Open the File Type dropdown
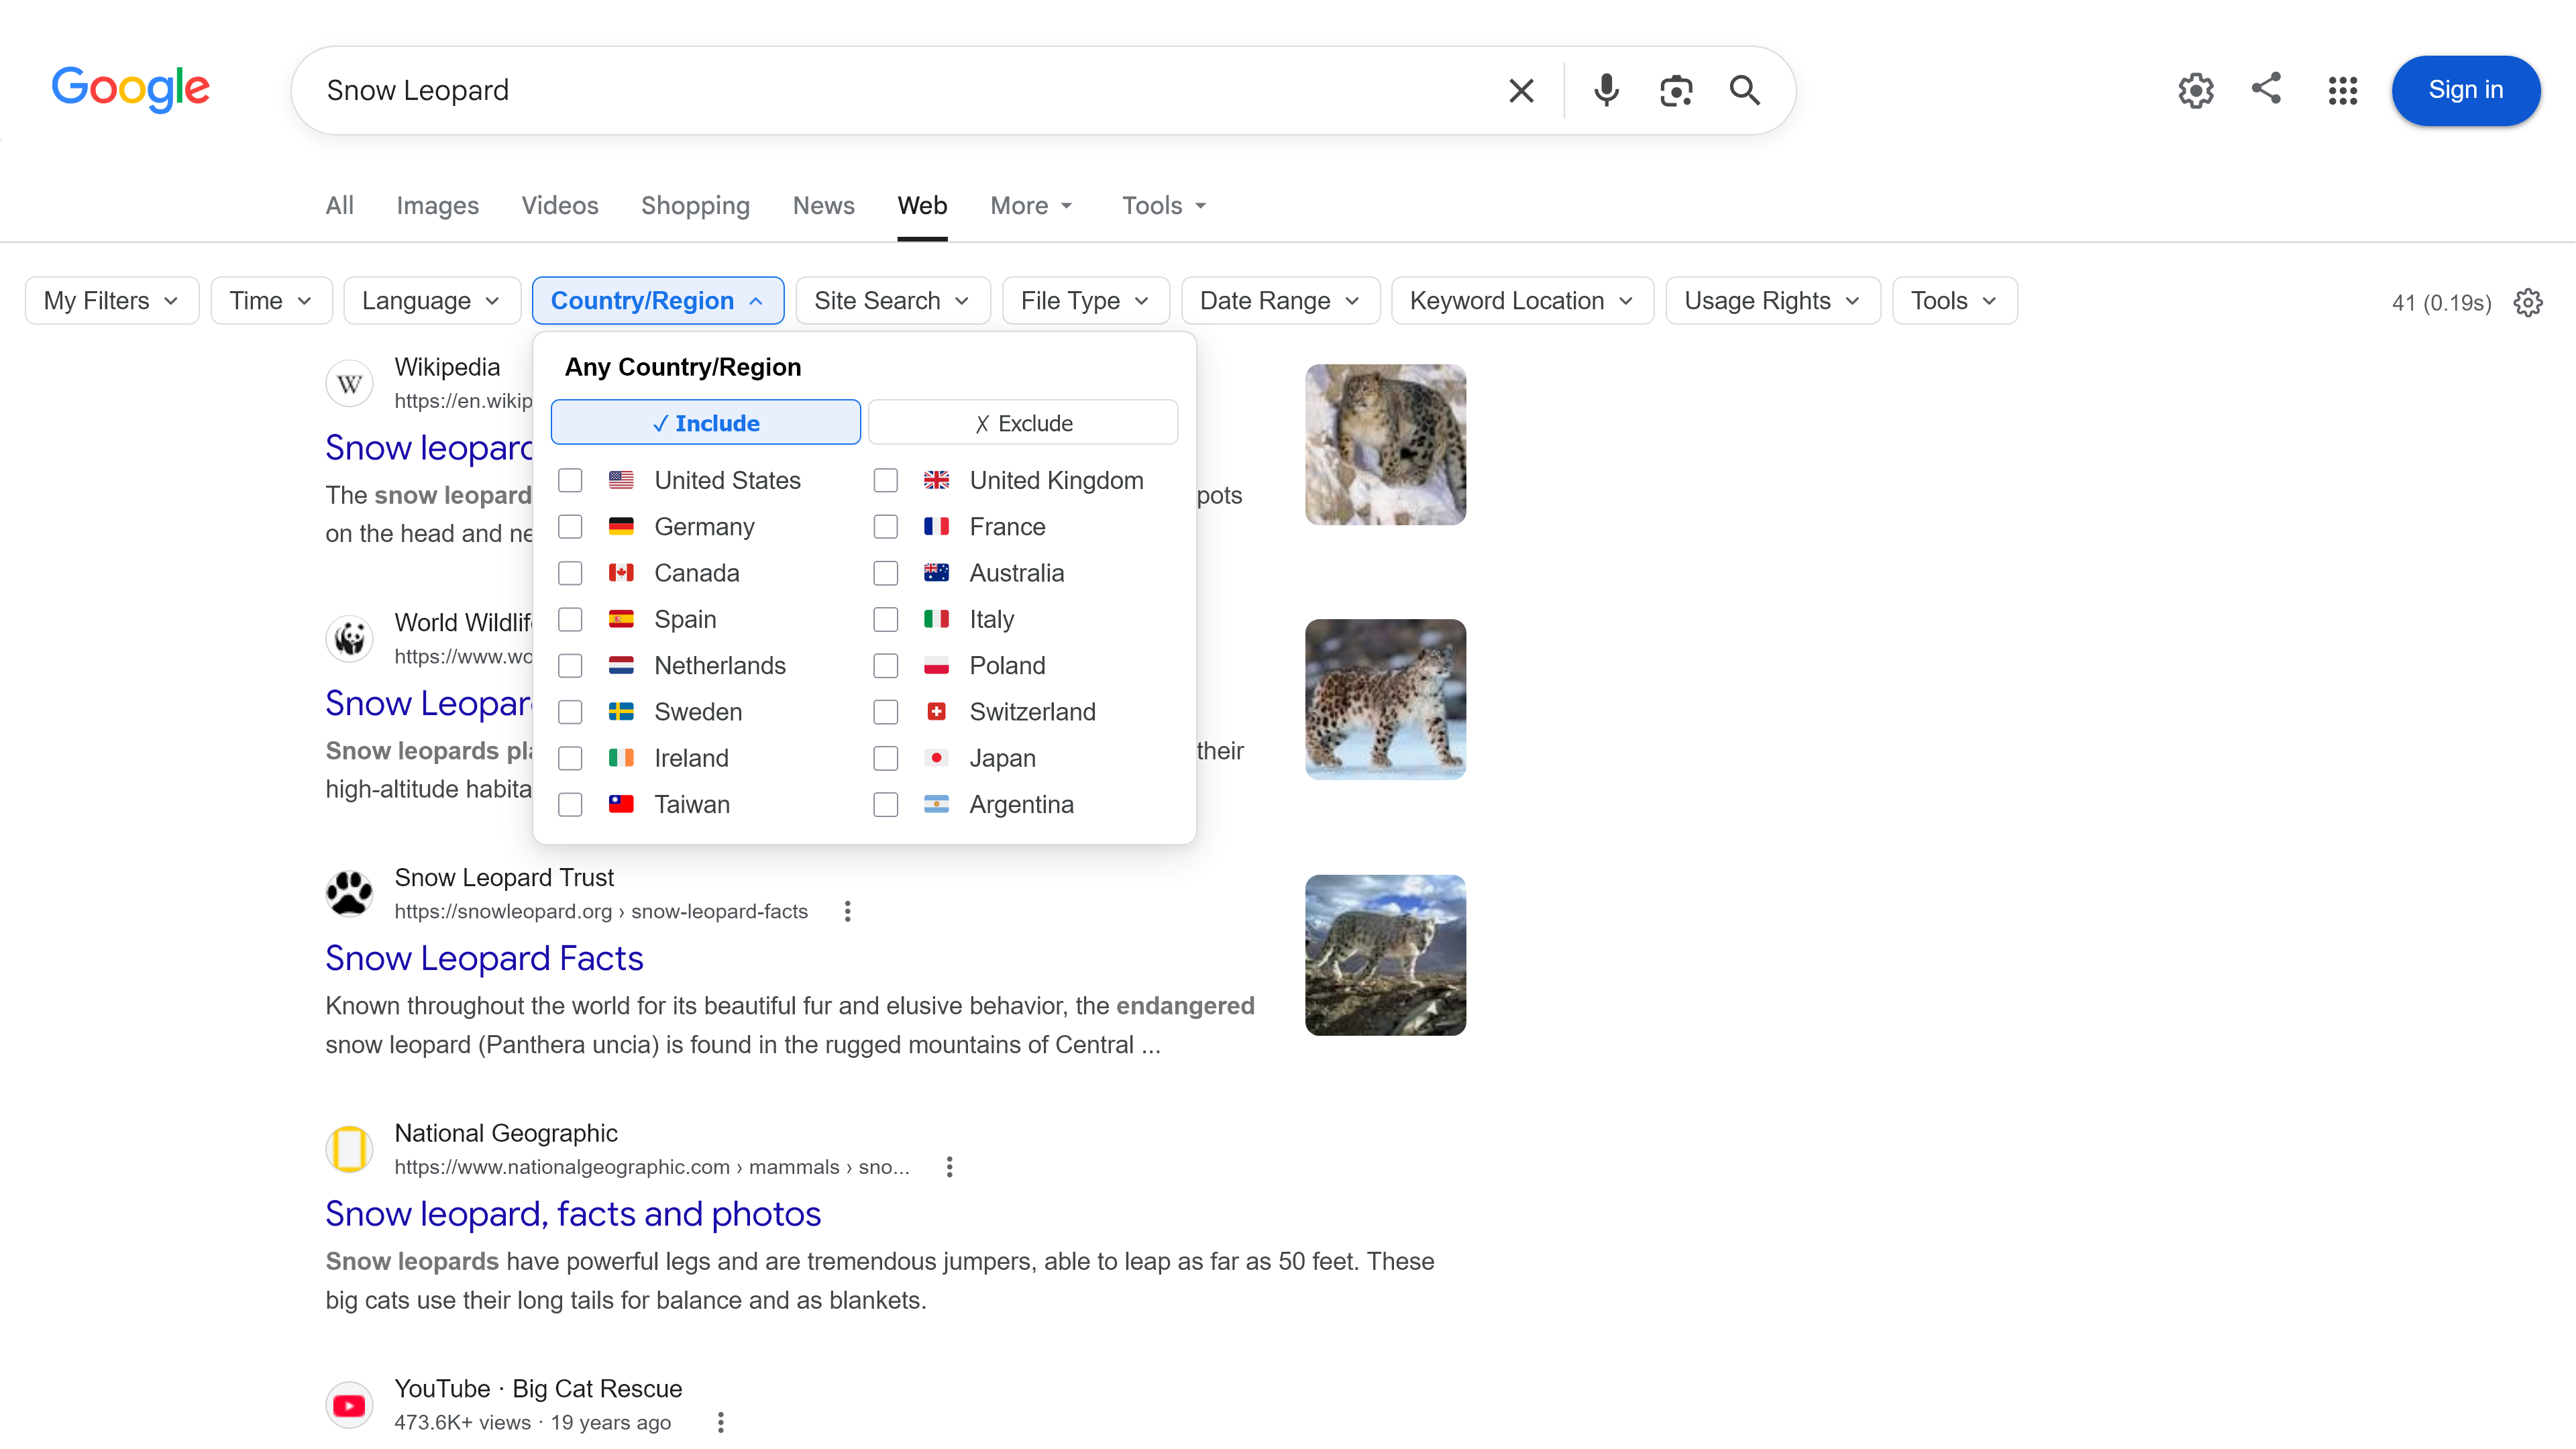This screenshot has width=2576, height=1449. (x=1085, y=301)
